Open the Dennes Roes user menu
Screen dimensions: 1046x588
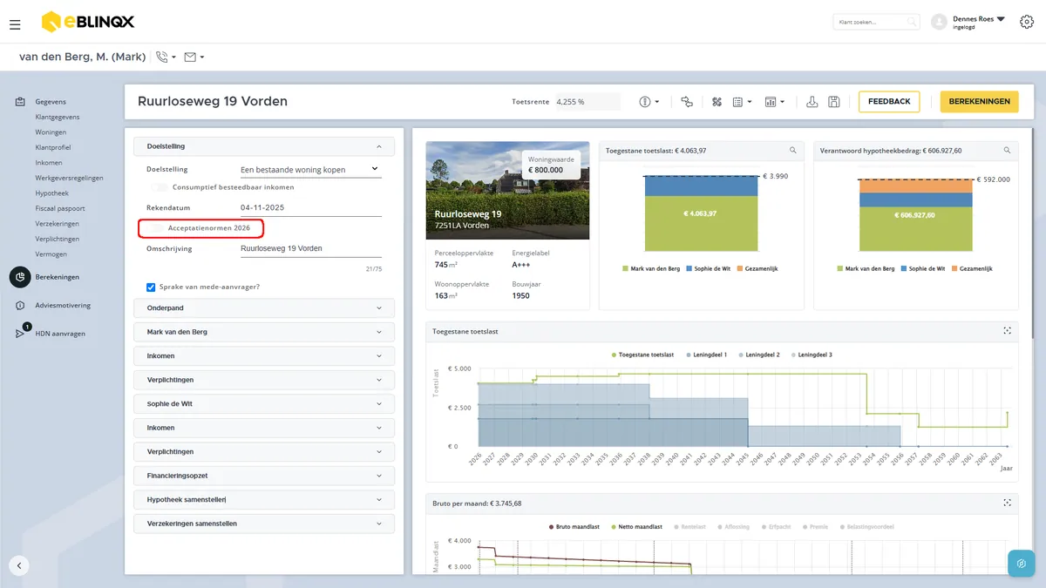(979, 22)
